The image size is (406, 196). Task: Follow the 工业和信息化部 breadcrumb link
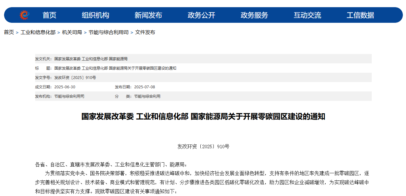(38, 32)
